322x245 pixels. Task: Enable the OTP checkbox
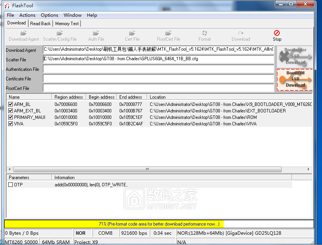click(11, 185)
